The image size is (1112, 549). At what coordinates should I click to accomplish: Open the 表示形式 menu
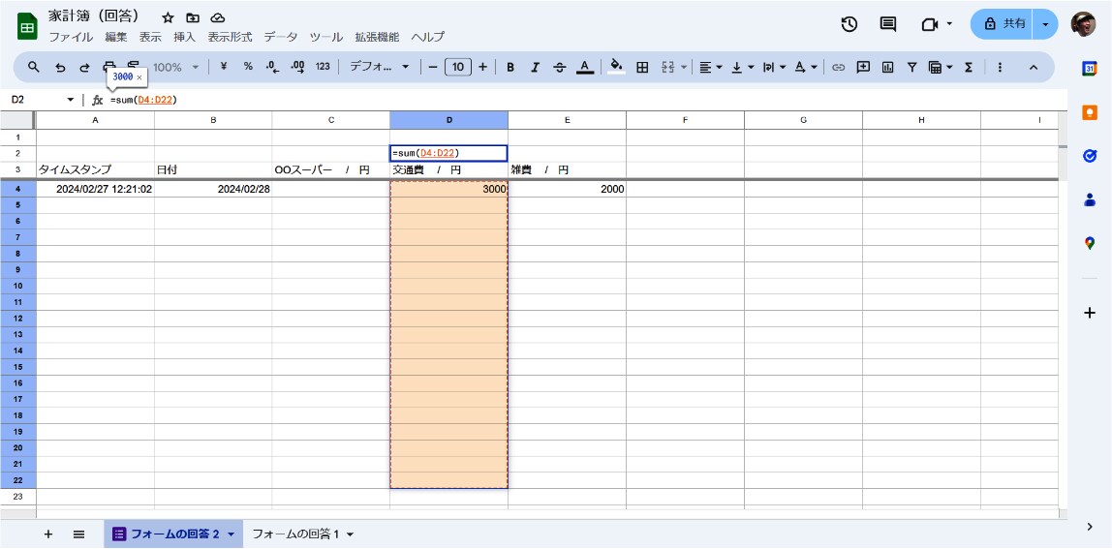tap(230, 37)
